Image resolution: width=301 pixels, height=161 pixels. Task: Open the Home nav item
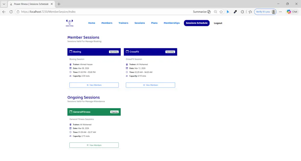pos(92,23)
